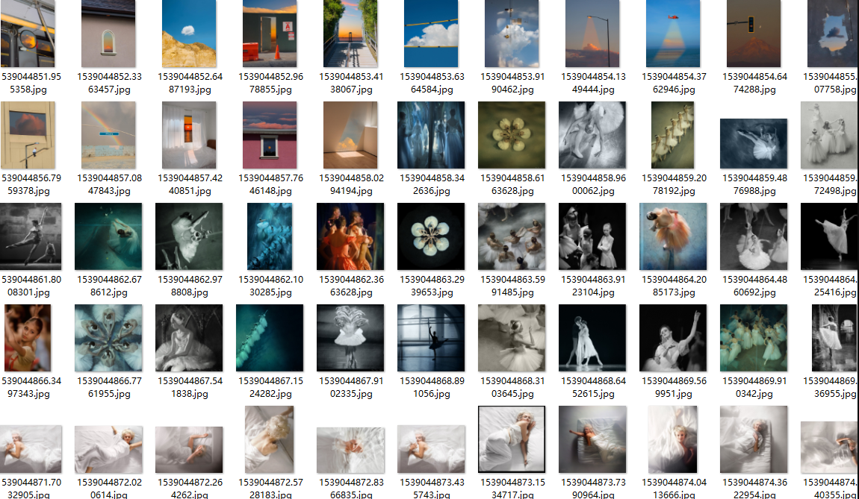The width and height of the screenshot is (859, 499).
Task: Select the orange tutu on blue thumbnail
Action: (673, 237)
